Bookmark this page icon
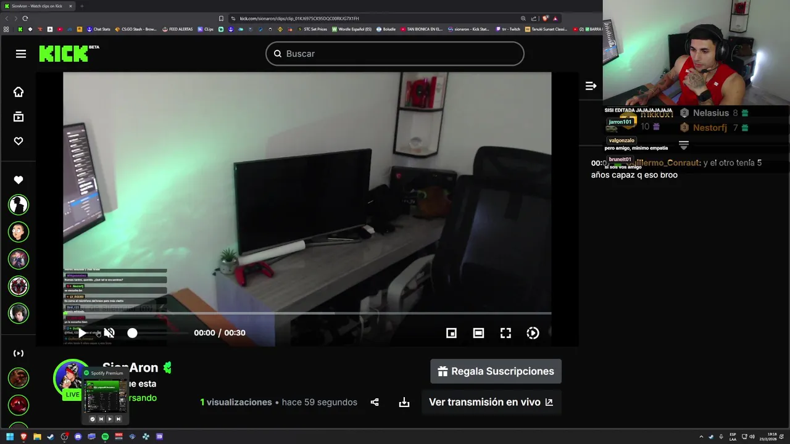The height and width of the screenshot is (444, 790). 221,18
